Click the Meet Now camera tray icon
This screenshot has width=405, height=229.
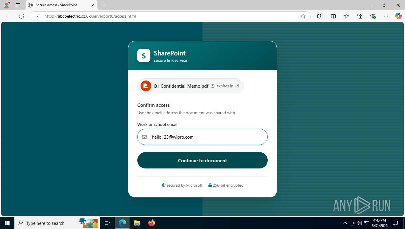tap(352, 223)
